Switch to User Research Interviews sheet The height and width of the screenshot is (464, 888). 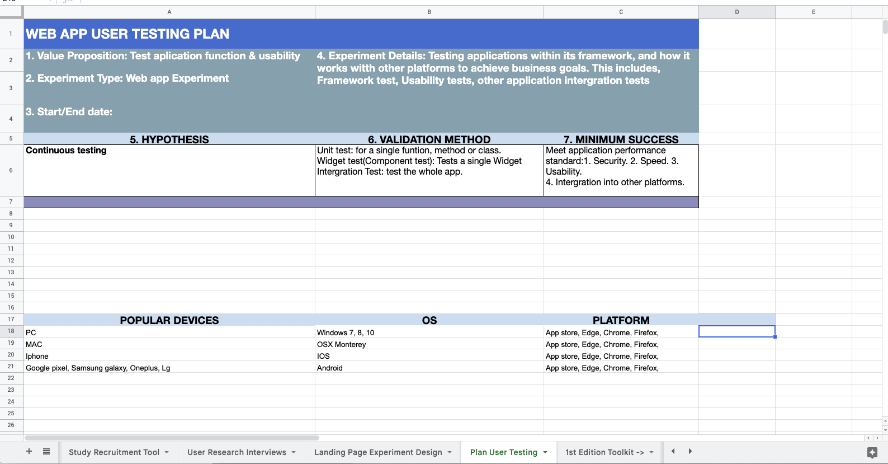(x=237, y=452)
